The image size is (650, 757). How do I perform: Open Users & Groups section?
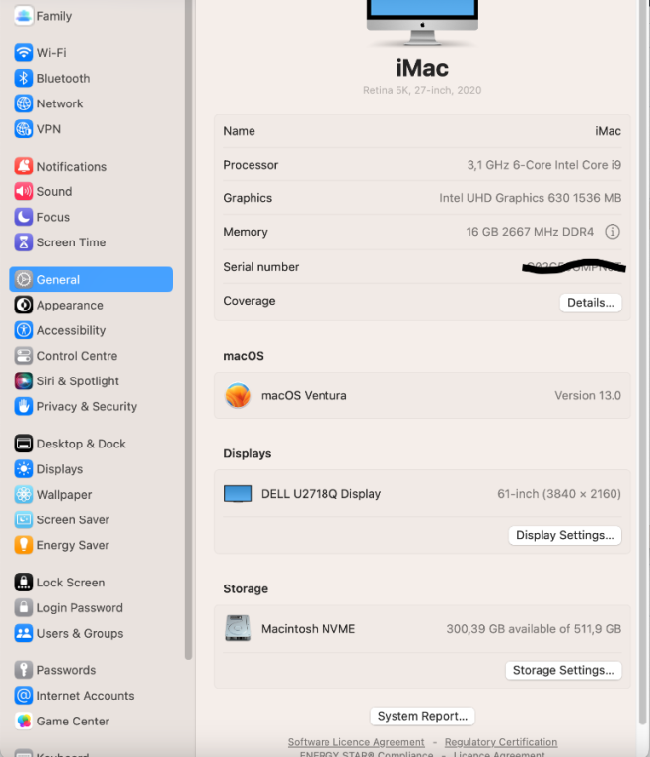coord(80,633)
